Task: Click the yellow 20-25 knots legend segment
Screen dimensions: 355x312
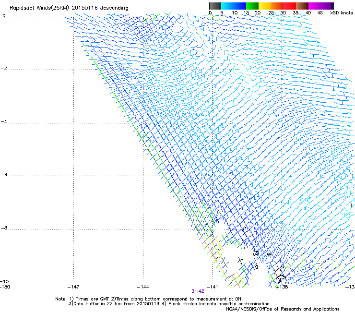Action: pos(265,6)
